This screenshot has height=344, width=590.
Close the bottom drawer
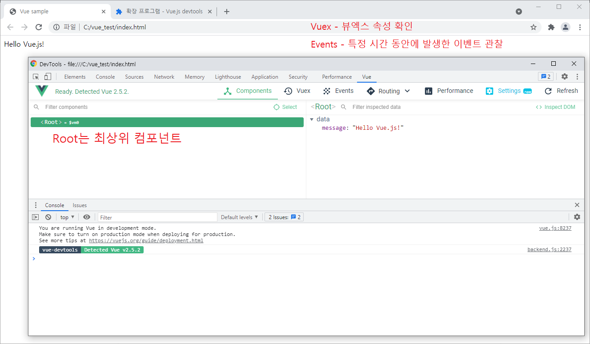[577, 205]
